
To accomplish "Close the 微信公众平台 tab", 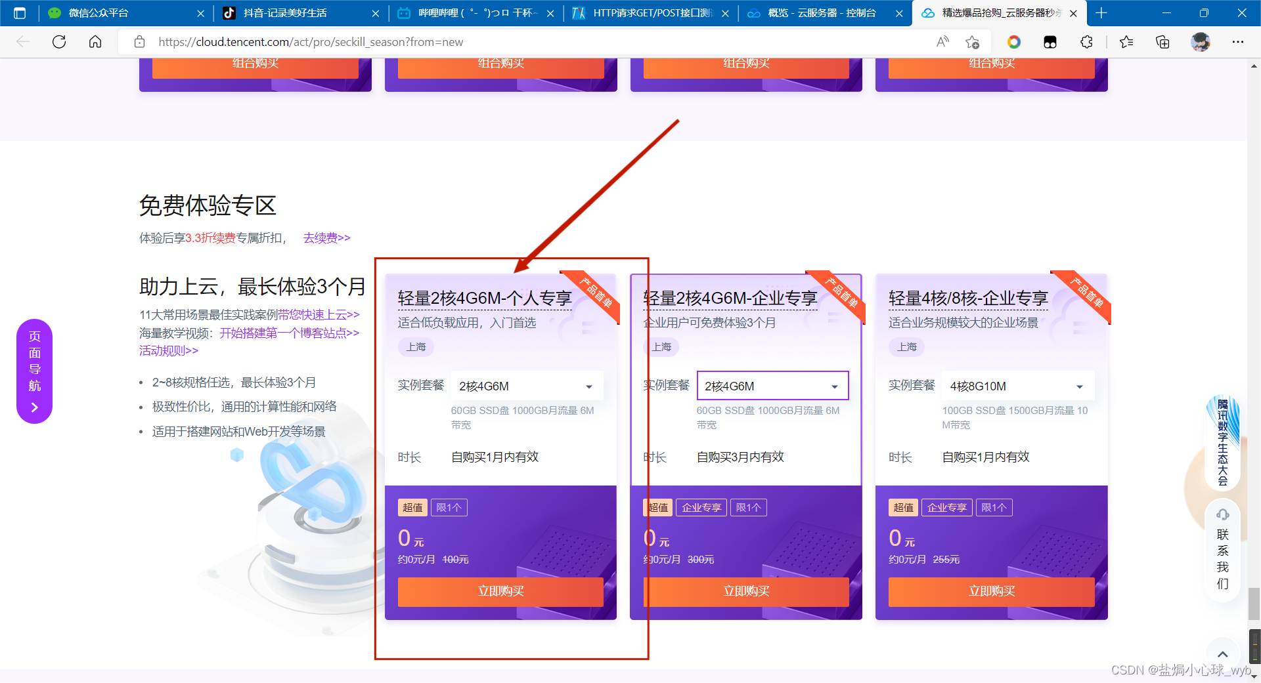I will pyautogui.click(x=200, y=13).
